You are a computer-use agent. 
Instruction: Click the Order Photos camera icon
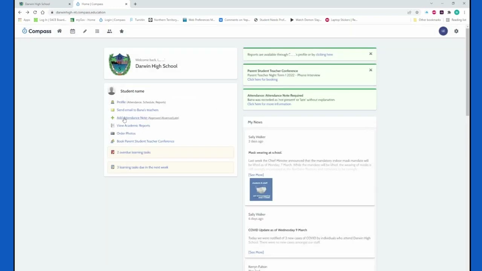pos(113,133)
